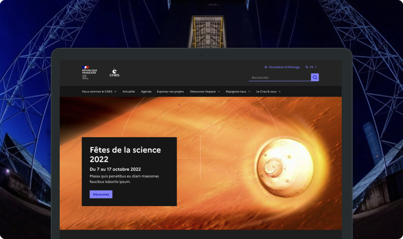Click the translate icon beside FR
The height and width of the screenshot is (239, 403).
click(307, 67)
